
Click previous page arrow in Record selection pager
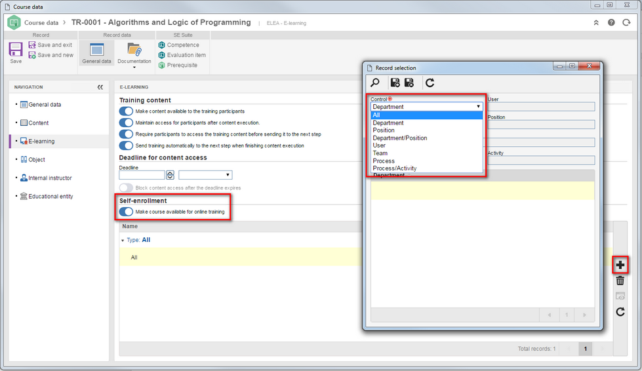(550, 315)
